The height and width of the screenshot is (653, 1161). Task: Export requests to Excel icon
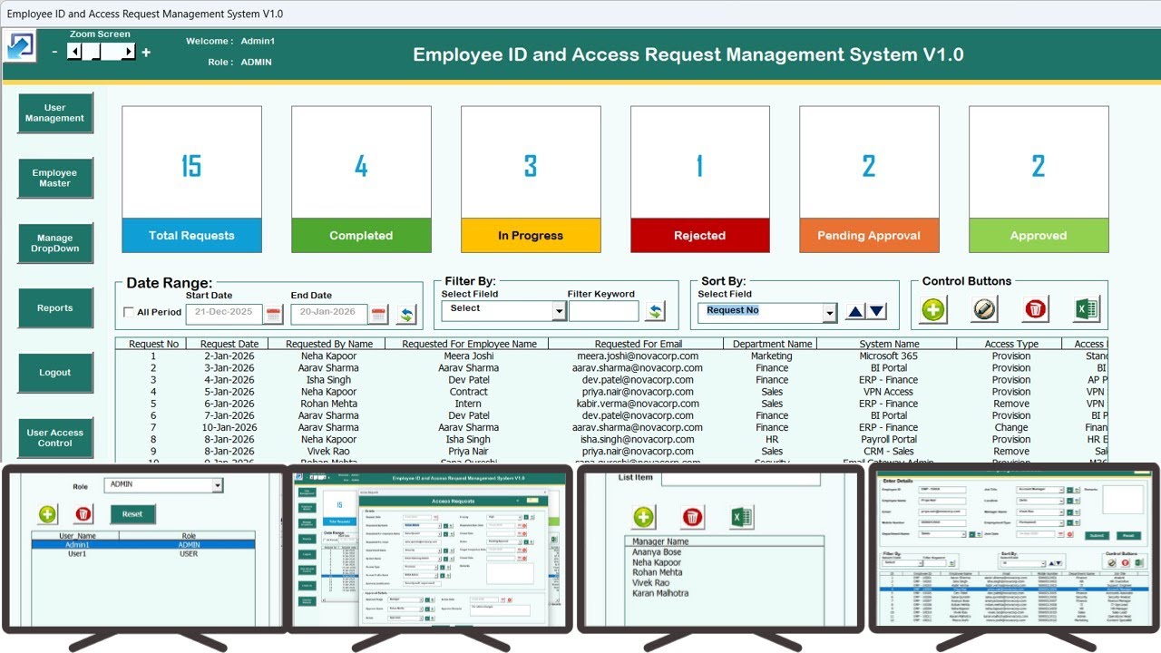coord(1086,309)
